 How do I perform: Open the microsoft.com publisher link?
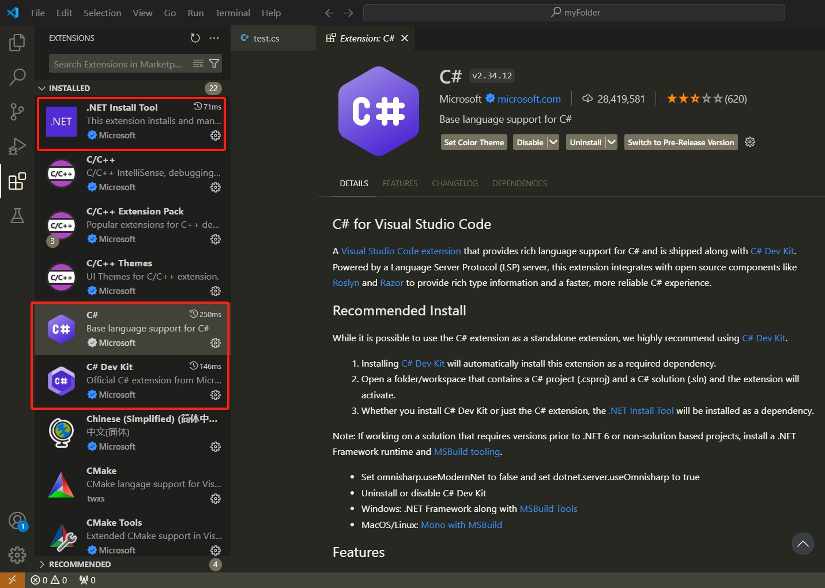[x=529, y=99]
